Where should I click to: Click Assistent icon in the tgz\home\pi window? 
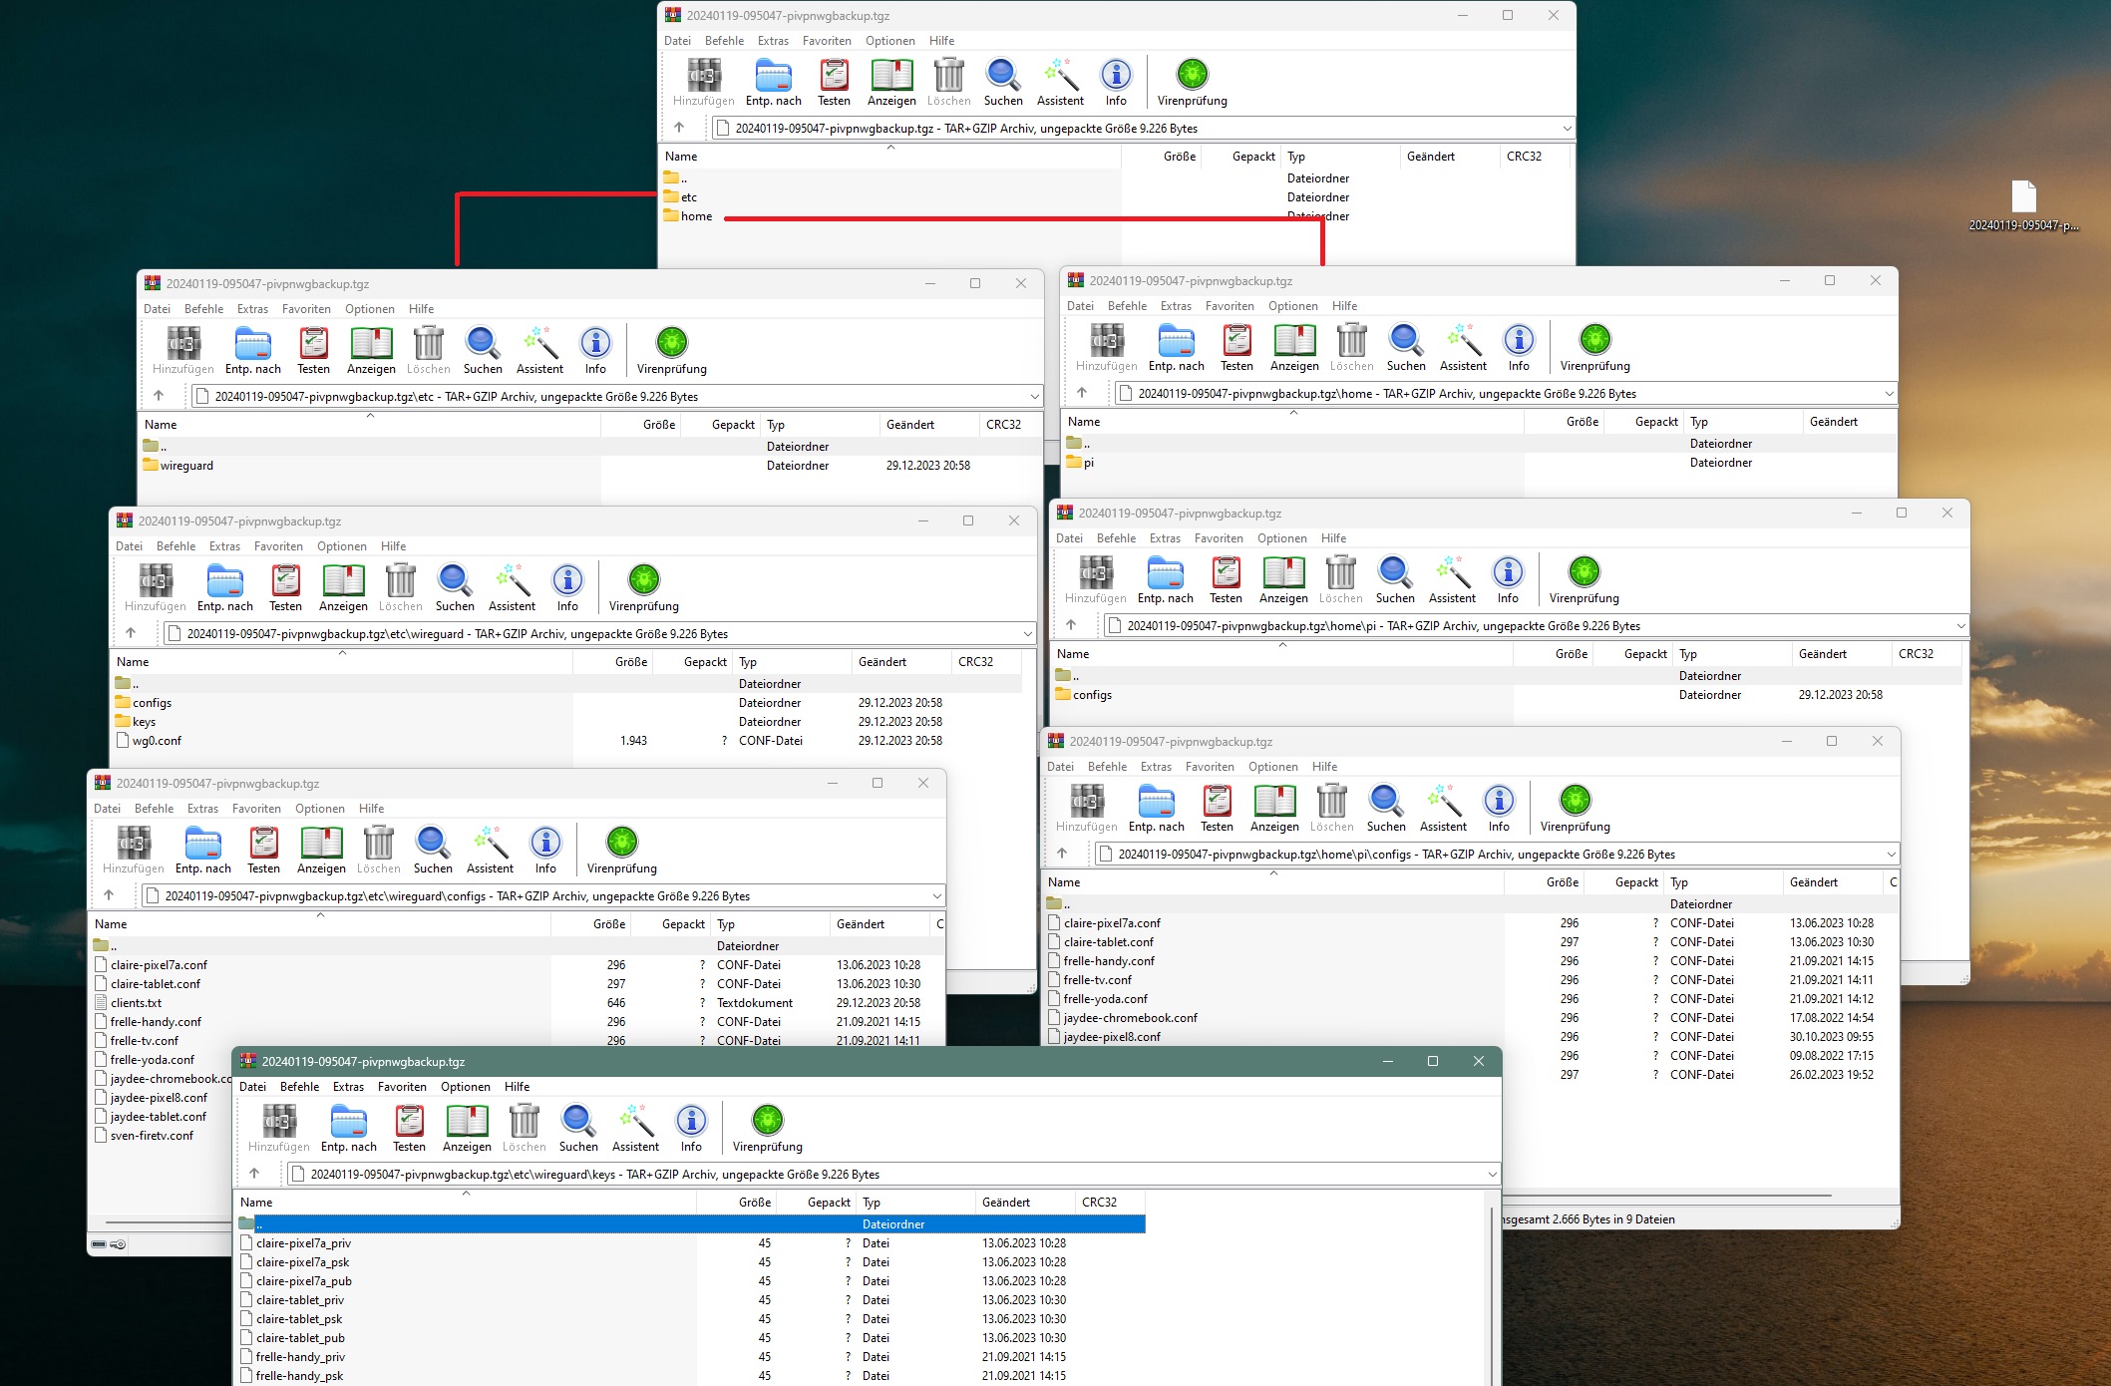coord(1451,572)
